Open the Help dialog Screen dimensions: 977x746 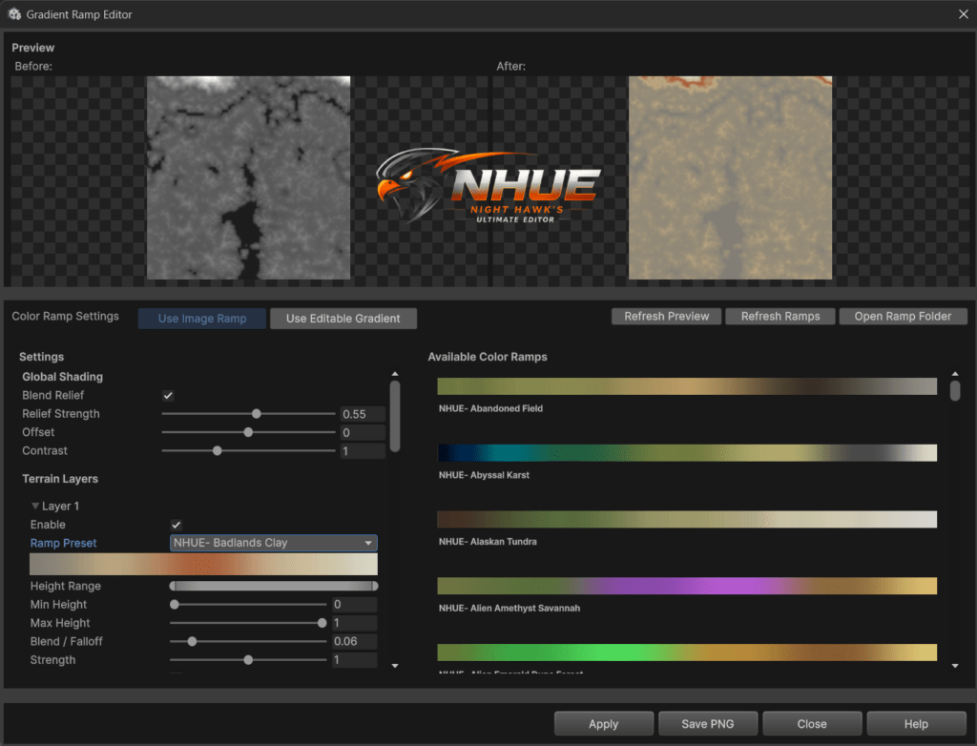coord(916,724)
